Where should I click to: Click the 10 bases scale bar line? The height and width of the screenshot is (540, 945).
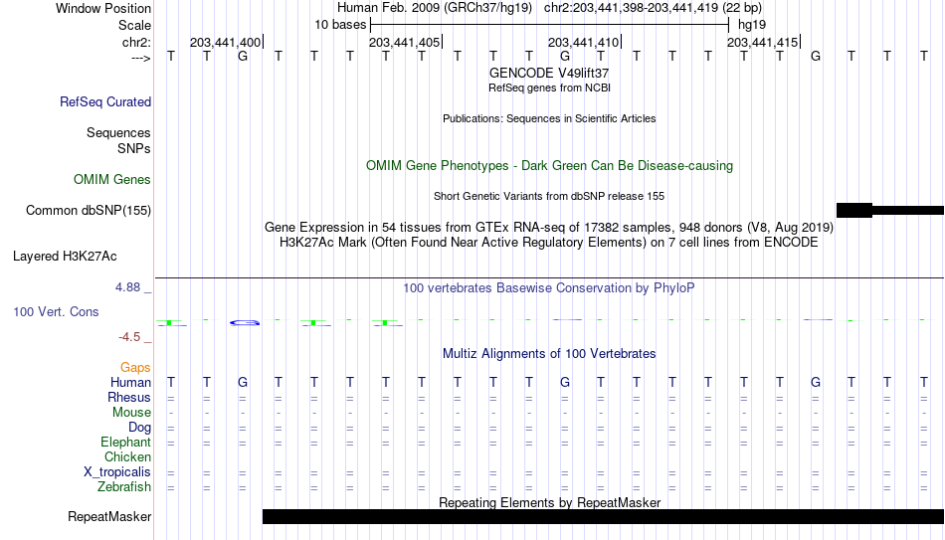tap(550, 25)
